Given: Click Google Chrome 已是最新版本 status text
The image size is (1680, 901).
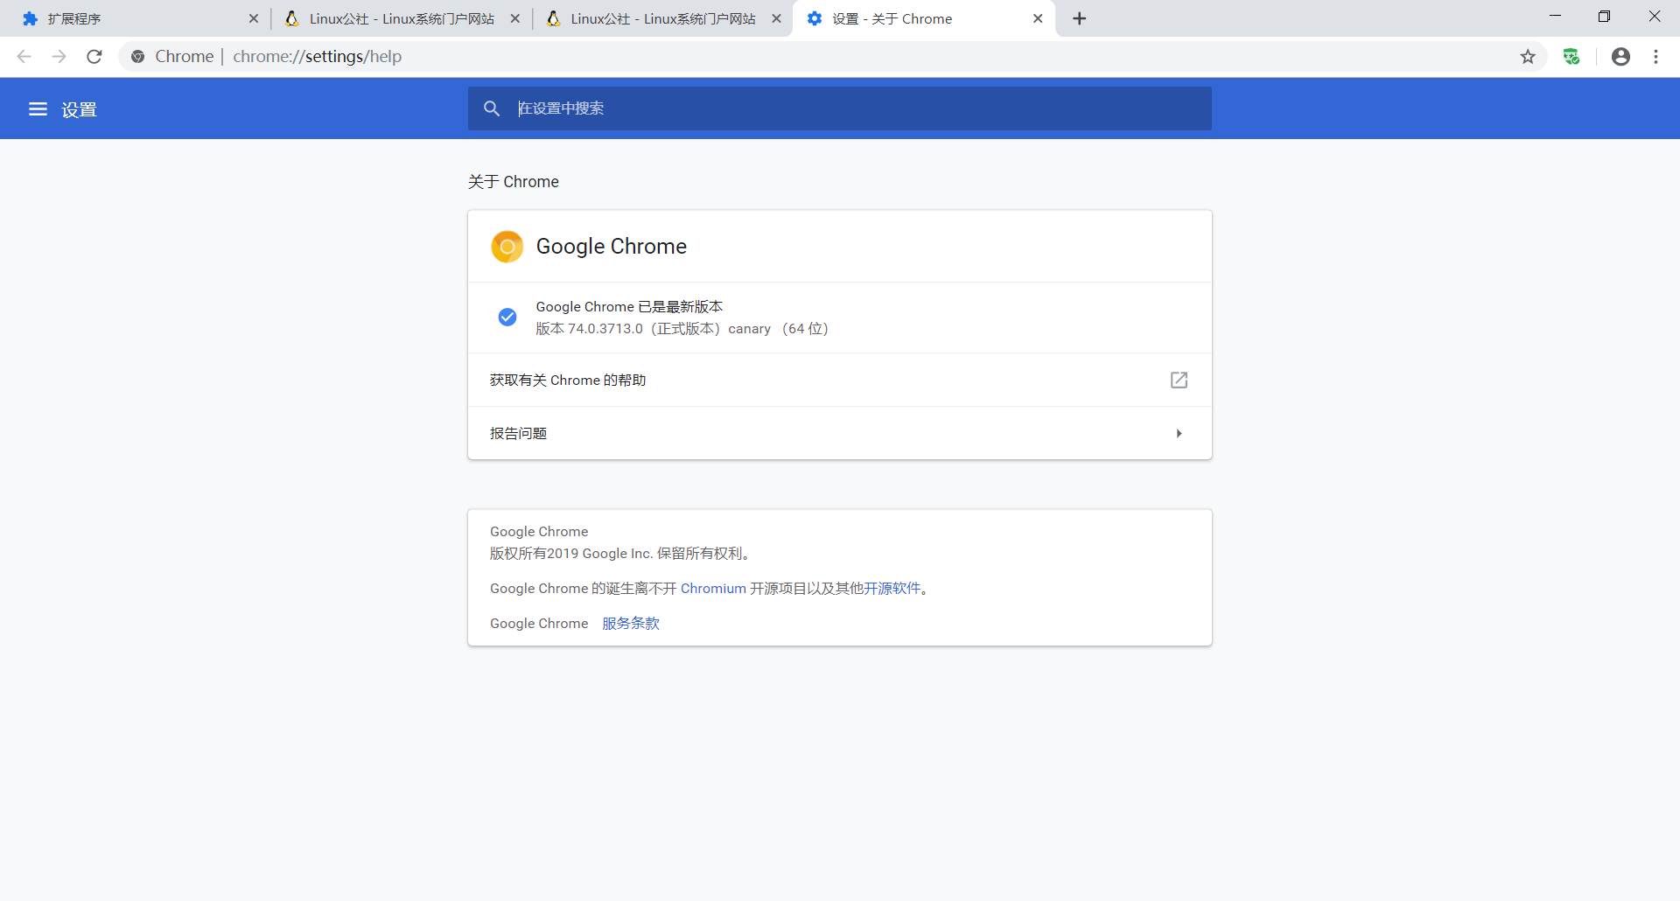Looking at the screenshot, I should click(x=629, y=307).
